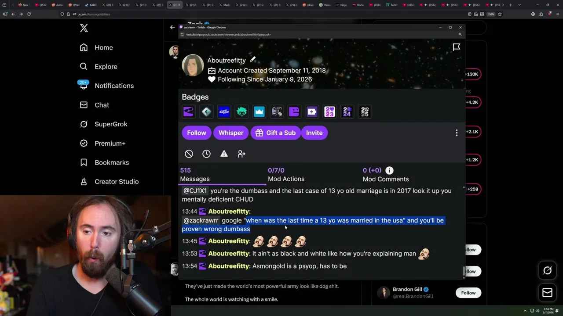
Task: Open Premium+ in X sidebar
Action: point(102,143)
